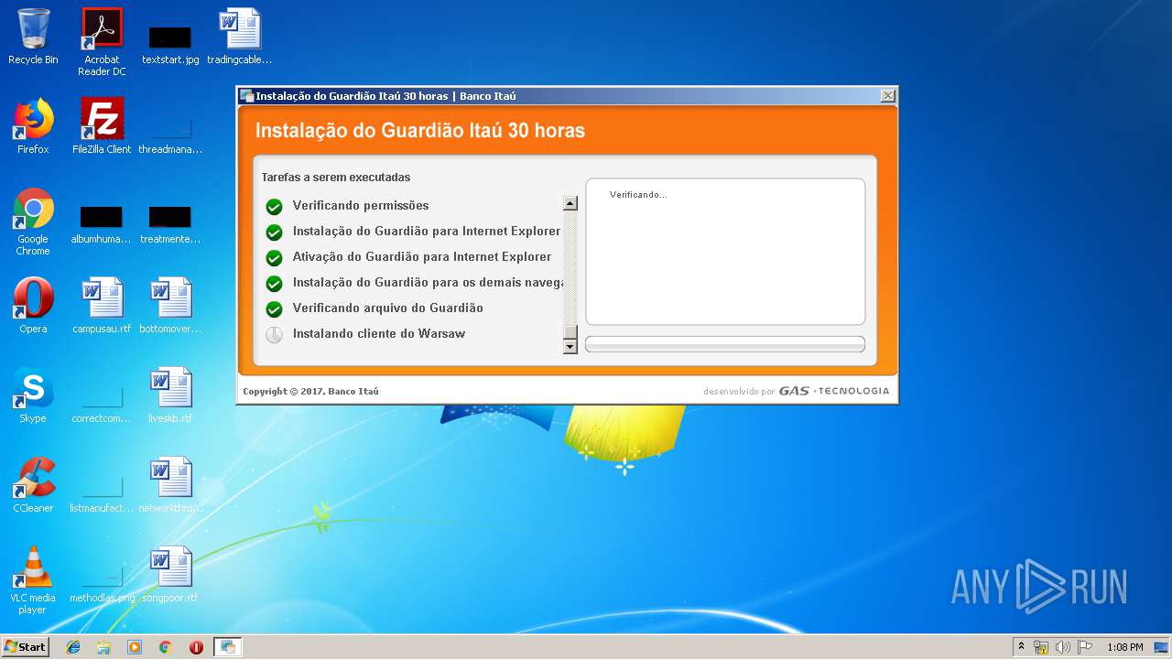Launch Firefox from the desktop
The image size is (1172, 659).
[33, 126]
